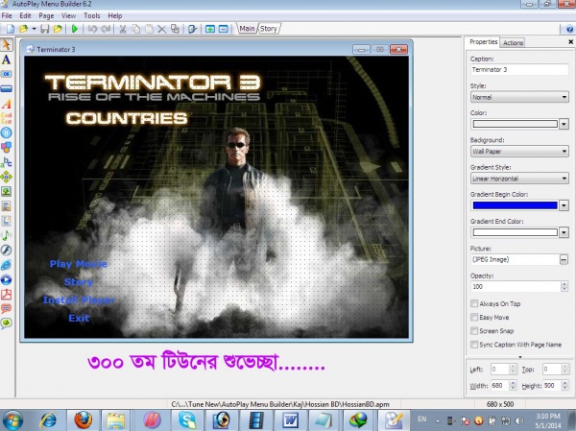Switch to the Actions panel tab

click(513, 42)
